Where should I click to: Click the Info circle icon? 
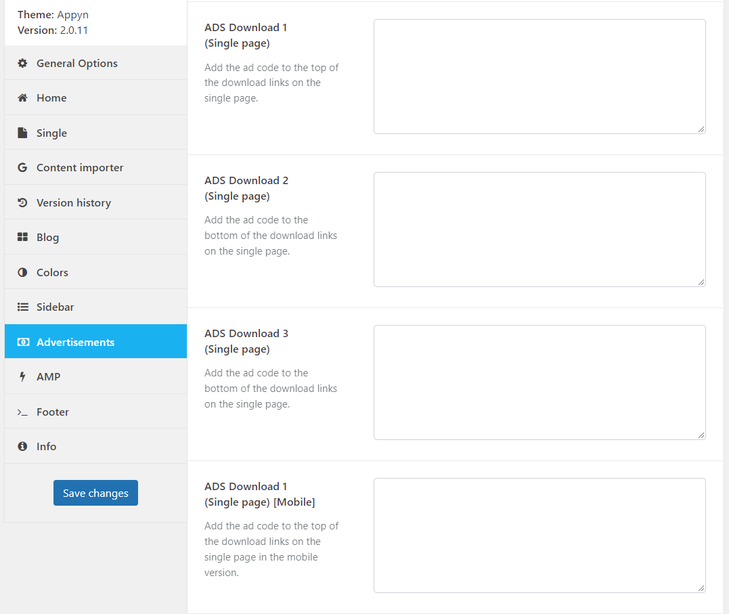[22, 446]
